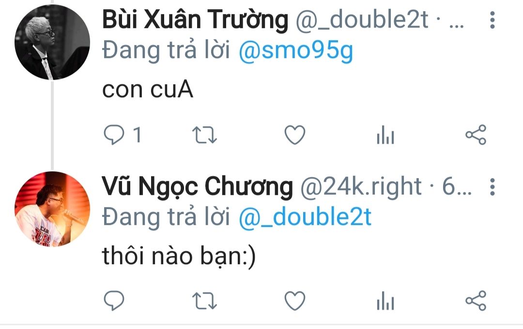Open more options for Bùi Xuân Trường's tweet
523x329 pixels.
(x=492, y=20)
